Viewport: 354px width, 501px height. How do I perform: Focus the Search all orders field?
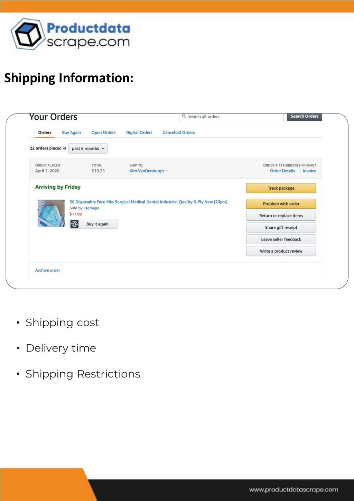tap(231, 117)
